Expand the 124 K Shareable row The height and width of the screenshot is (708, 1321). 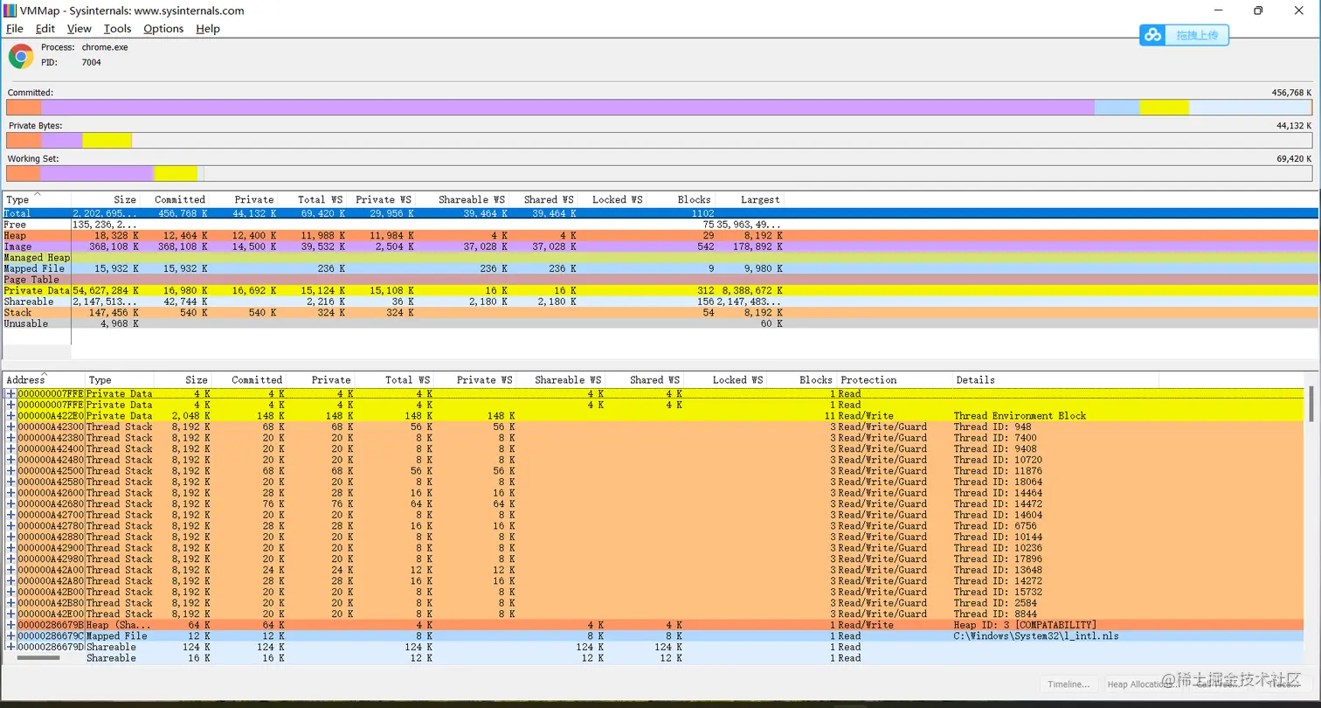(10, 647)
